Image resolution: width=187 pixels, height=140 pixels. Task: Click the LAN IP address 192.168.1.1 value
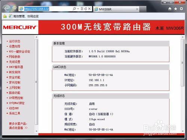[96, 80]
